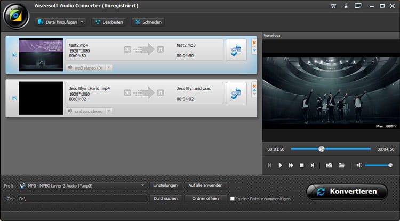Click the audio note icon on test2.mp4 row

161,49
